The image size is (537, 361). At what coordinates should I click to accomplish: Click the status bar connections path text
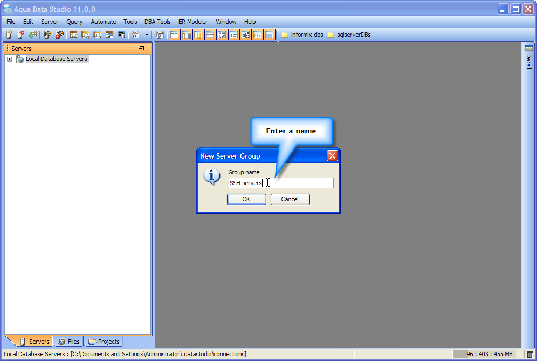click(125, 354)
